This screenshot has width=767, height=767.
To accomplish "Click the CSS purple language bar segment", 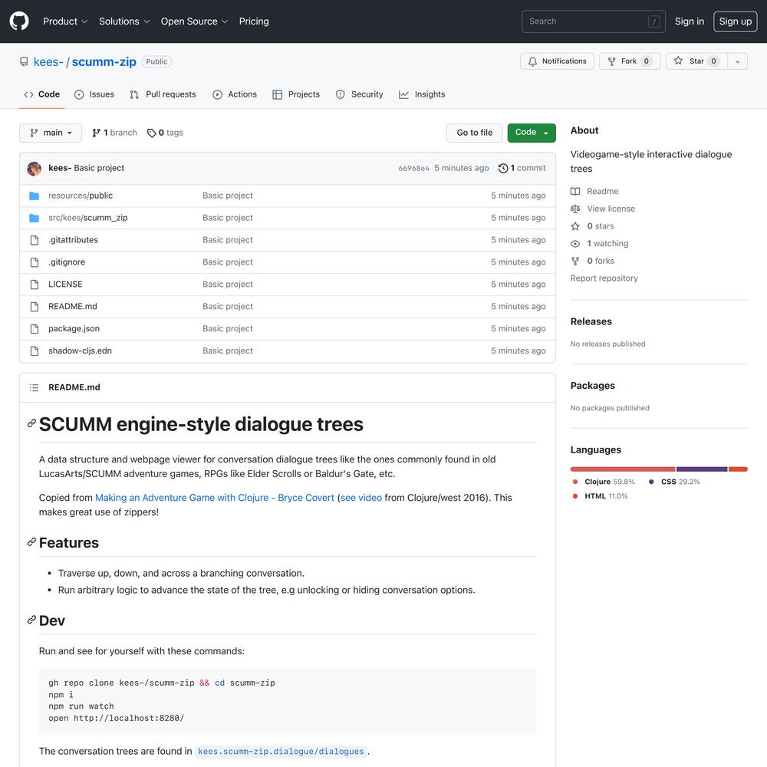I will pos(702,469).
